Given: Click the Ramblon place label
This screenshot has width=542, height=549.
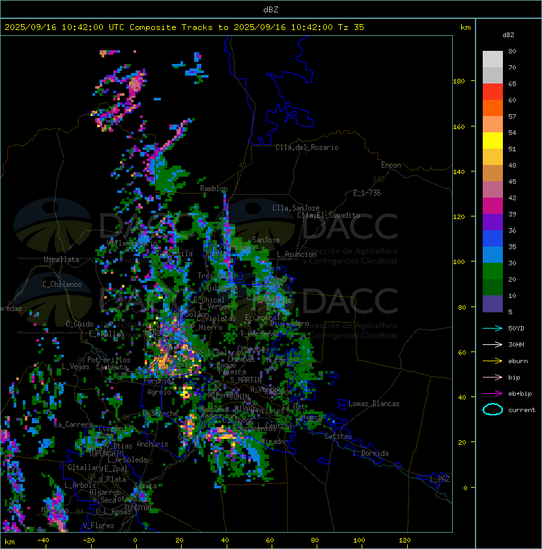Looking at the screenshot, I should 214,188.
